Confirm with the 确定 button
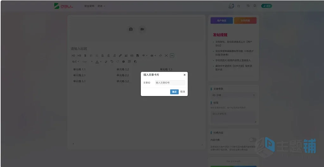 click(x=174, y=92)
